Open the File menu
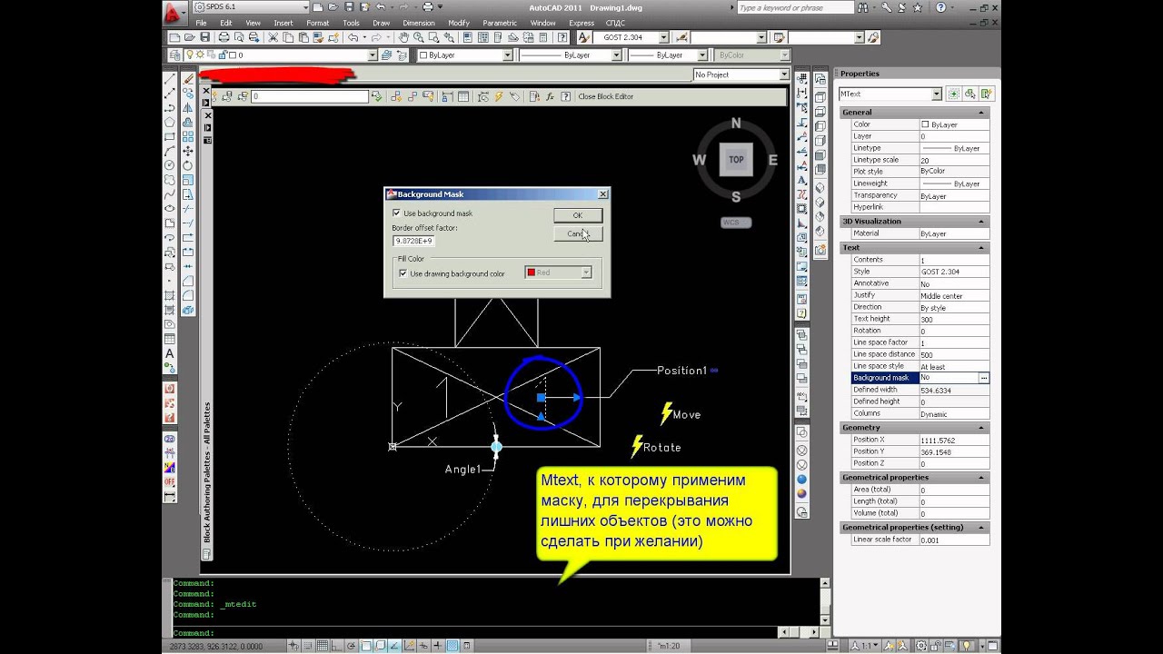The width and height of the screenshot is (1163, 654). click(201, 23)
